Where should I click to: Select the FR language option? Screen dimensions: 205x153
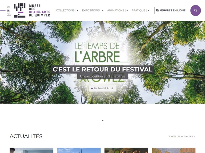coord(8,11)
